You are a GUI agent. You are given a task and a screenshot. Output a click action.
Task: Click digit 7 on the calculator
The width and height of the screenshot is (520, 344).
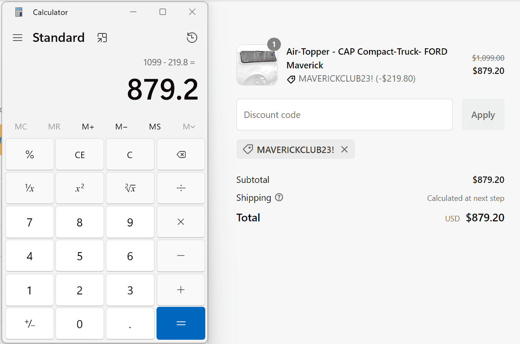[30, 222]
